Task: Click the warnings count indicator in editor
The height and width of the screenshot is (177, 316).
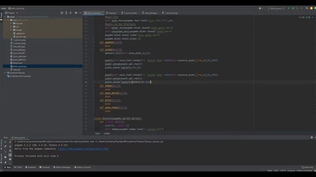Action: [x=302, y=18]
